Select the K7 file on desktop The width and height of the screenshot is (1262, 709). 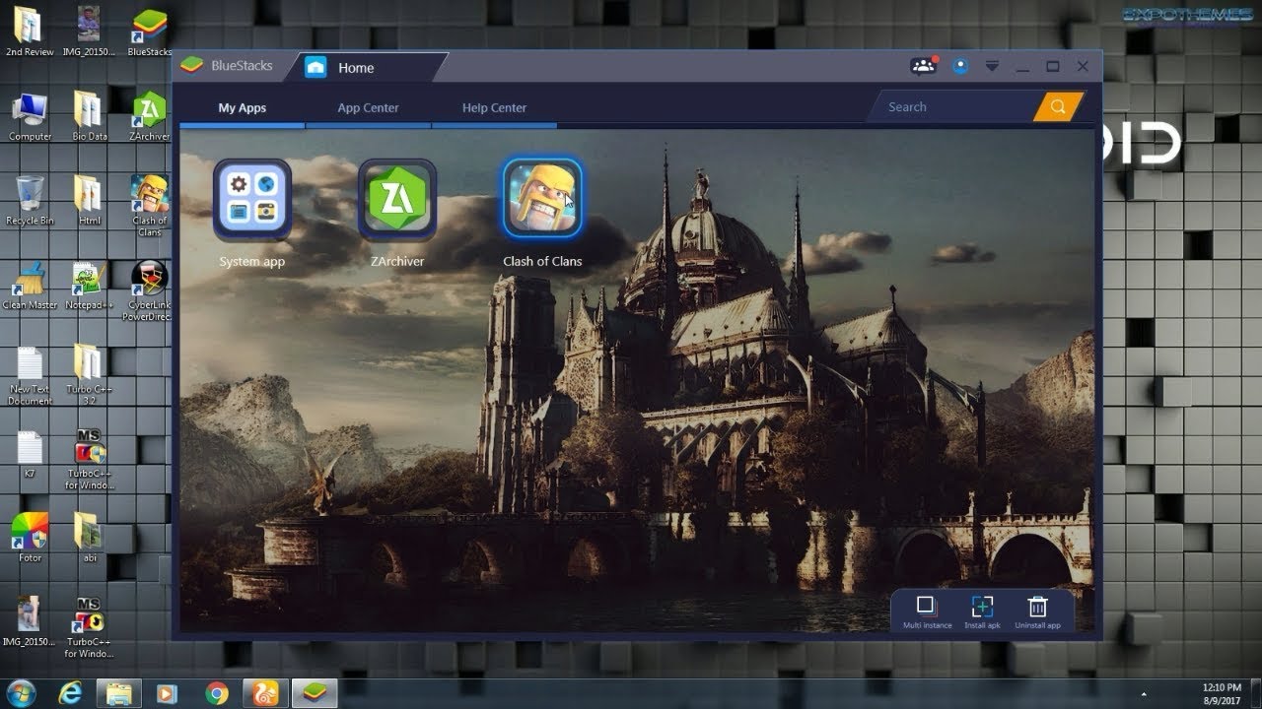pos(30,453)
